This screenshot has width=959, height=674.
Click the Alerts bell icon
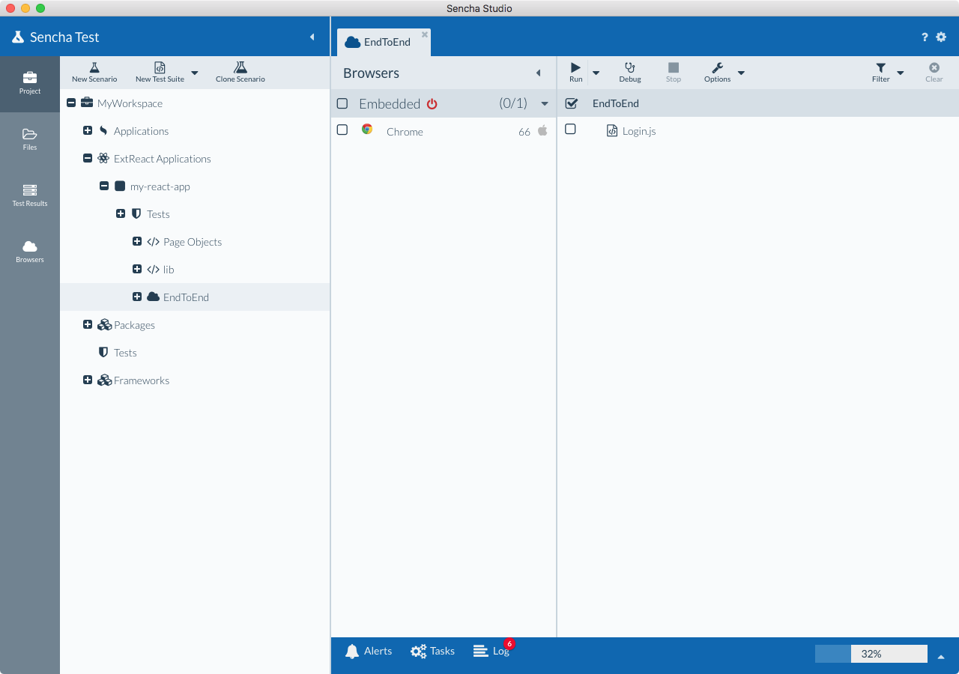coord(352,652)
